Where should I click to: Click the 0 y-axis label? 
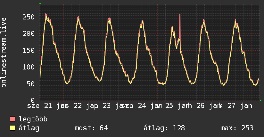33,100
